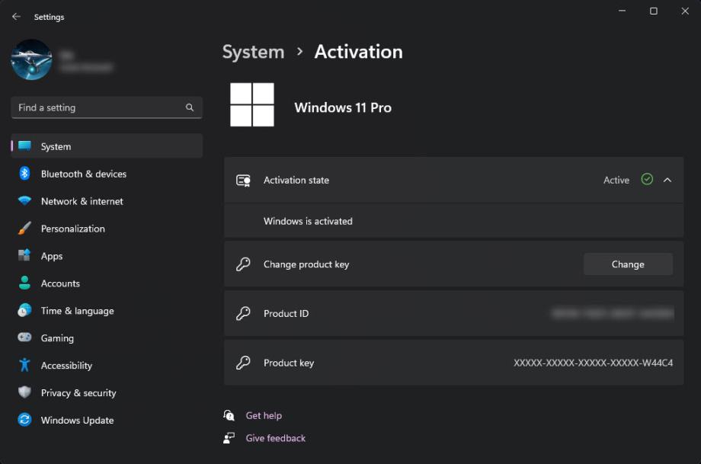Open the Give feedback link
This screenshot has width=701, height=464.
(275, 438)
